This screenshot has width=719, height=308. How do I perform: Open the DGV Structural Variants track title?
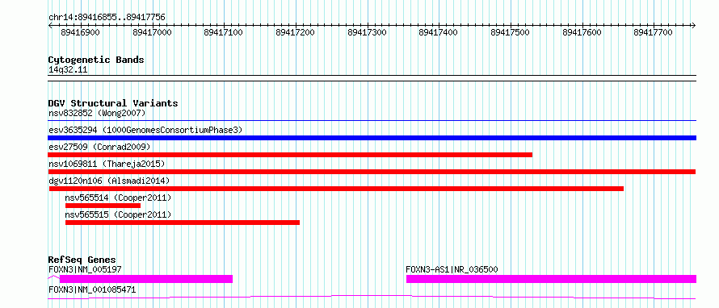click(x=113, y=103)
